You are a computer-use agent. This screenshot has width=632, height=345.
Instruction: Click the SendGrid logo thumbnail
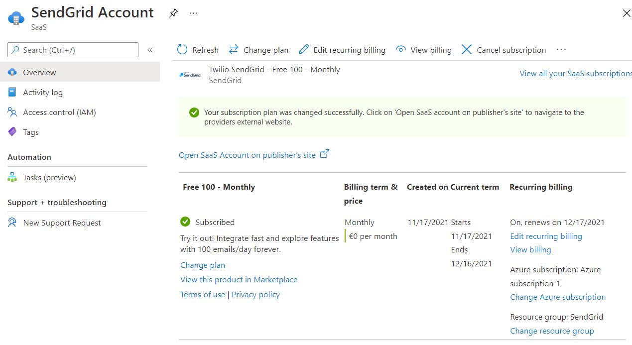click(x=190, y=75)
